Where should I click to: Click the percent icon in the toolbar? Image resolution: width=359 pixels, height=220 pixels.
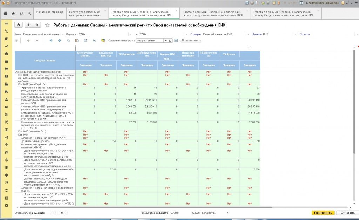(x=94, y=41)
